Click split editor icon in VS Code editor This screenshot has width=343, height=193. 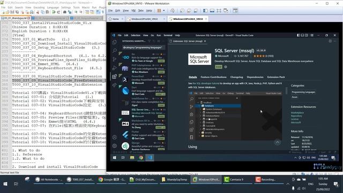pyautogui.click(x=330, y=41)
